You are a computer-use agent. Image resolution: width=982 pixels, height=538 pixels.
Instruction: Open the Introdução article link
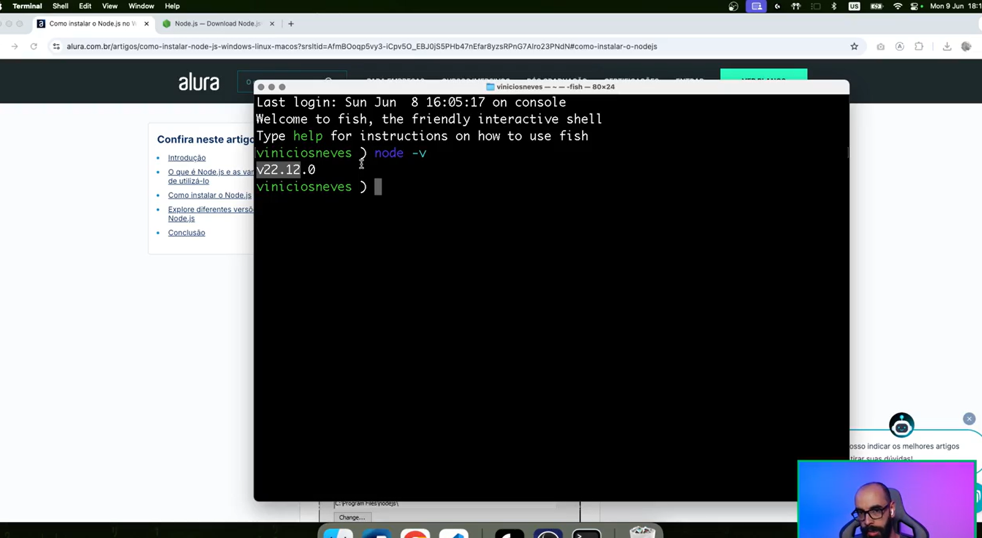[187, 158]
